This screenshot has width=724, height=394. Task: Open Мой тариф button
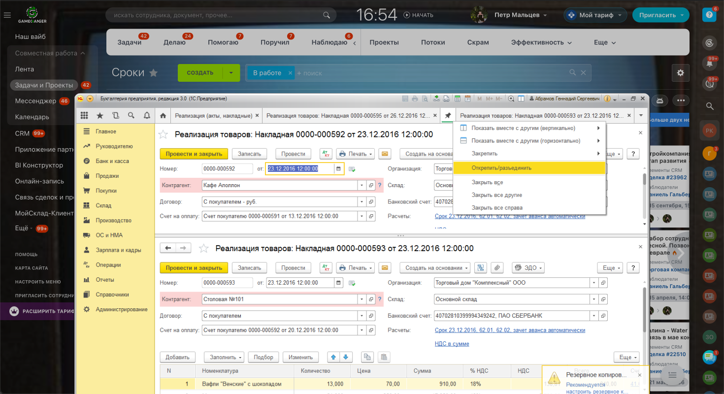tap(595, 15)
